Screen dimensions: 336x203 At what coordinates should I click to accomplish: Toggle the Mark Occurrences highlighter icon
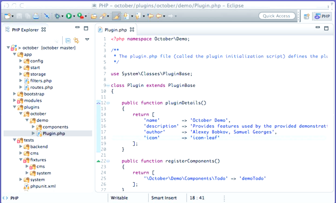[x=116, y=16]
